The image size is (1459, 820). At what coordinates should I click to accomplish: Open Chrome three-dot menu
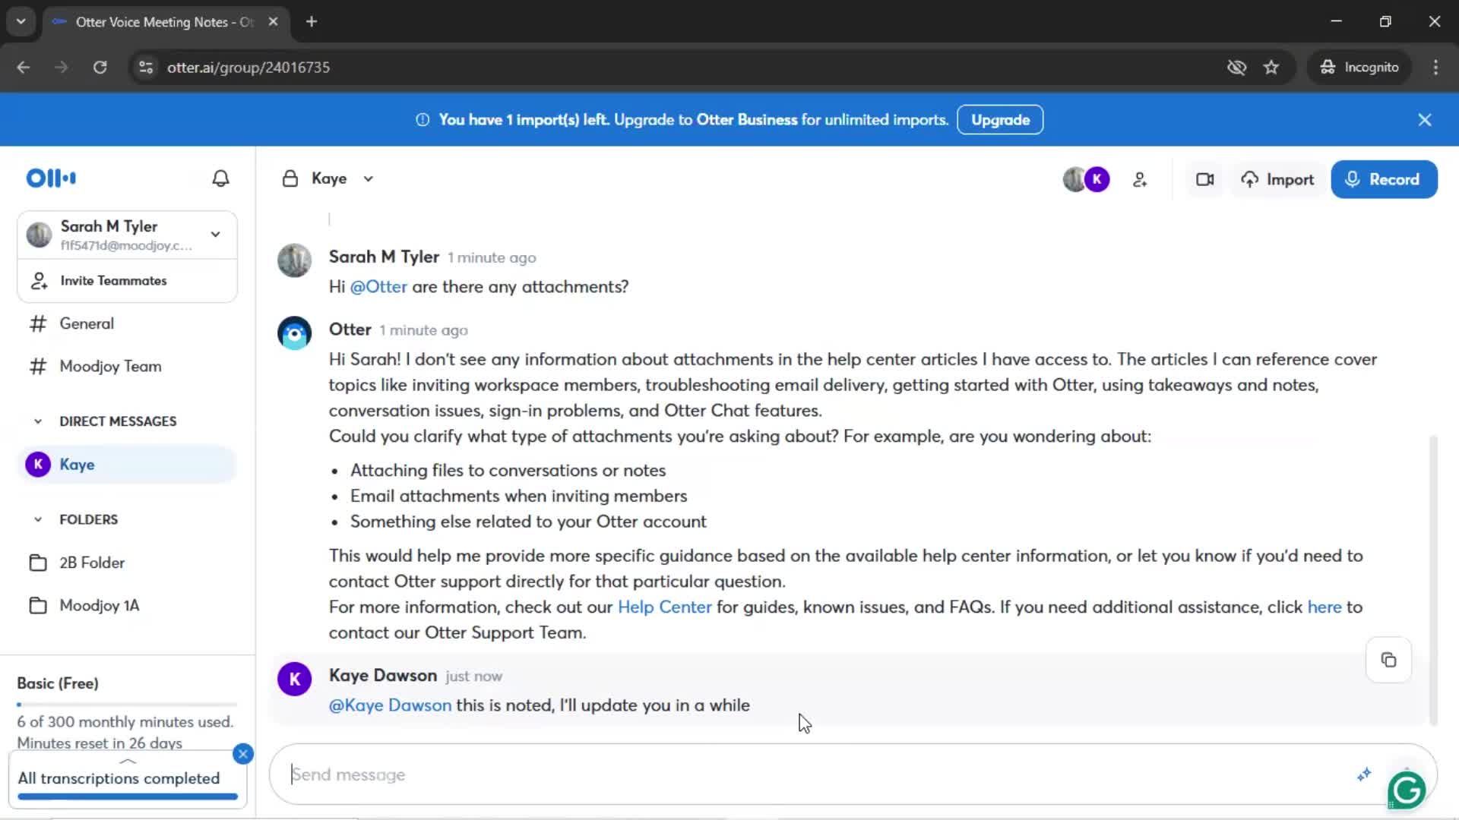coord(1435,68)
